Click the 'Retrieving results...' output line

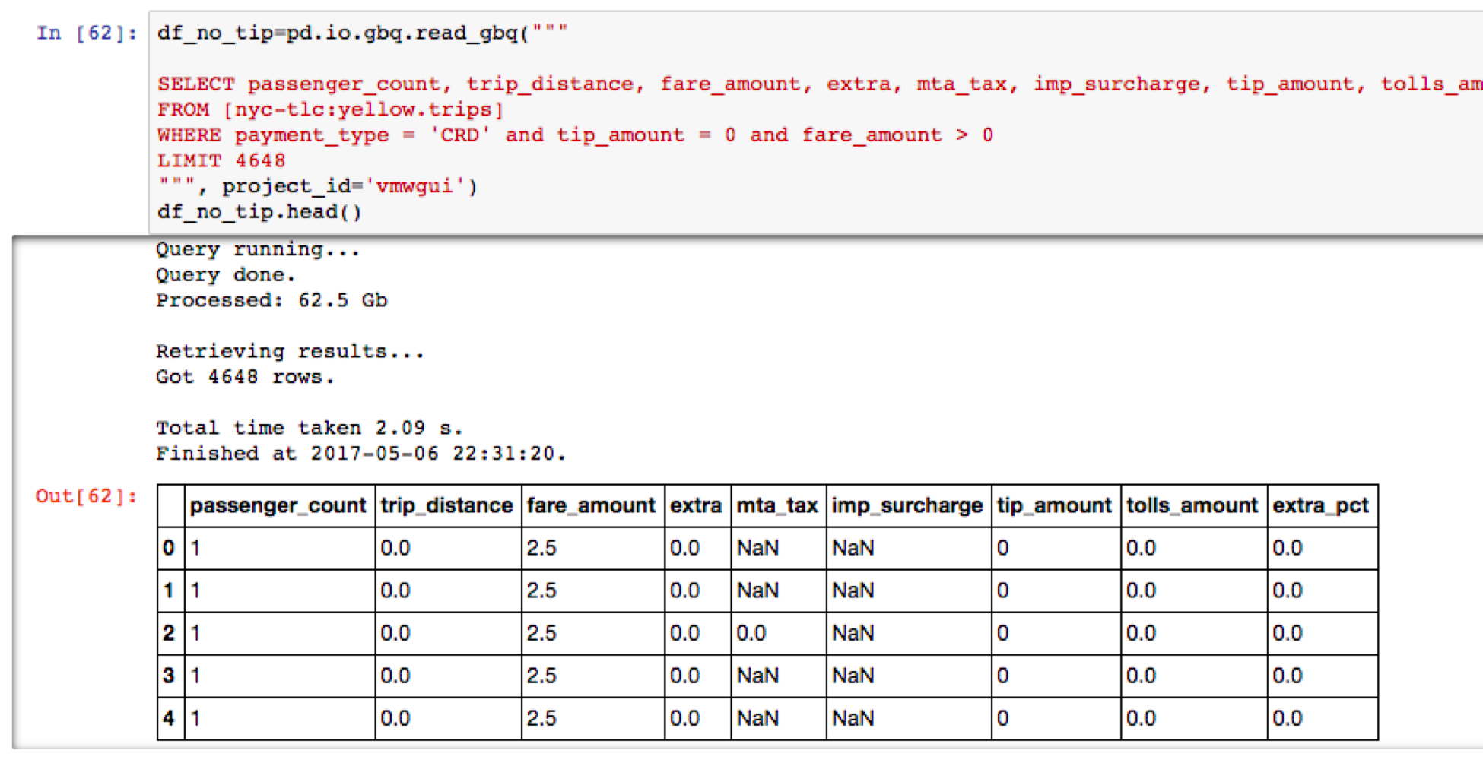290,351
